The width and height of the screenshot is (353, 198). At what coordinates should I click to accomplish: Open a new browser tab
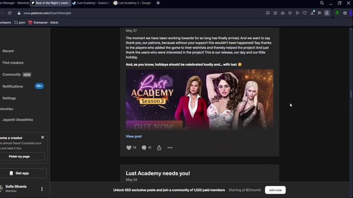pos(158,3)
